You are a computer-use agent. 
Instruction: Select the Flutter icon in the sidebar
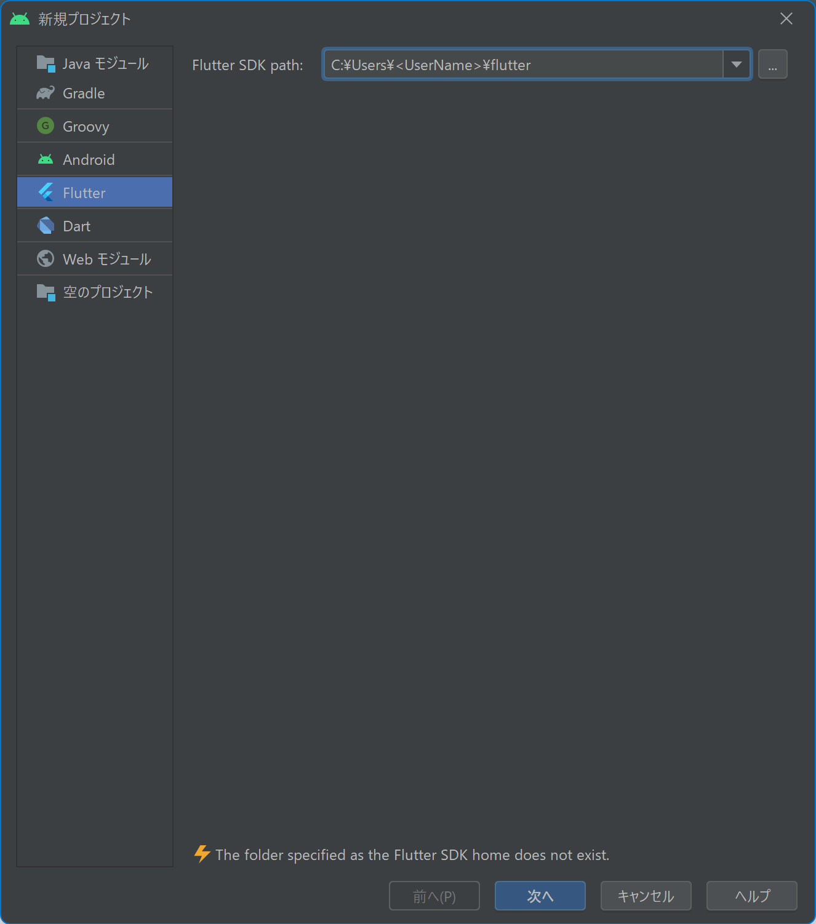[x=46, y=192]
